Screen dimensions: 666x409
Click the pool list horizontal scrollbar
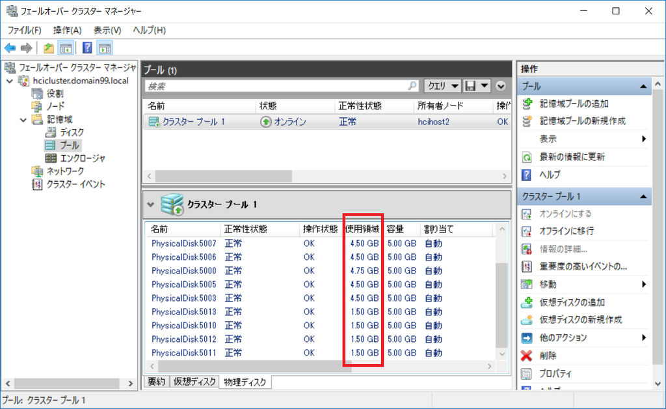(224, 176)
